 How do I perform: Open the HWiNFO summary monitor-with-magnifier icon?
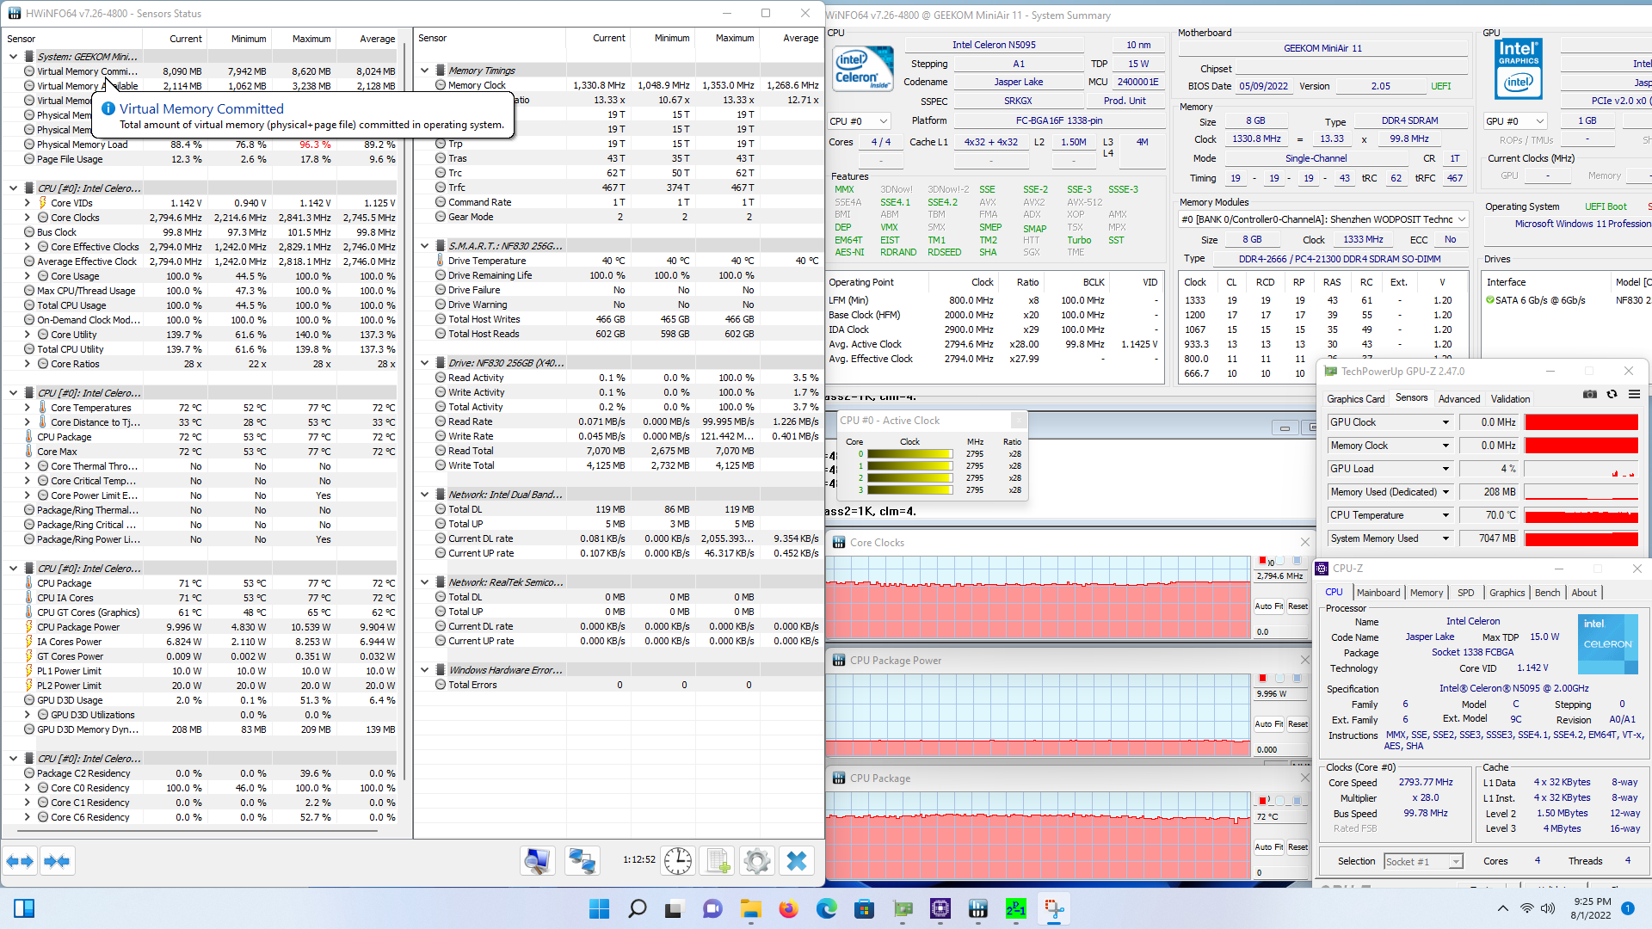(x=538, y=861)
